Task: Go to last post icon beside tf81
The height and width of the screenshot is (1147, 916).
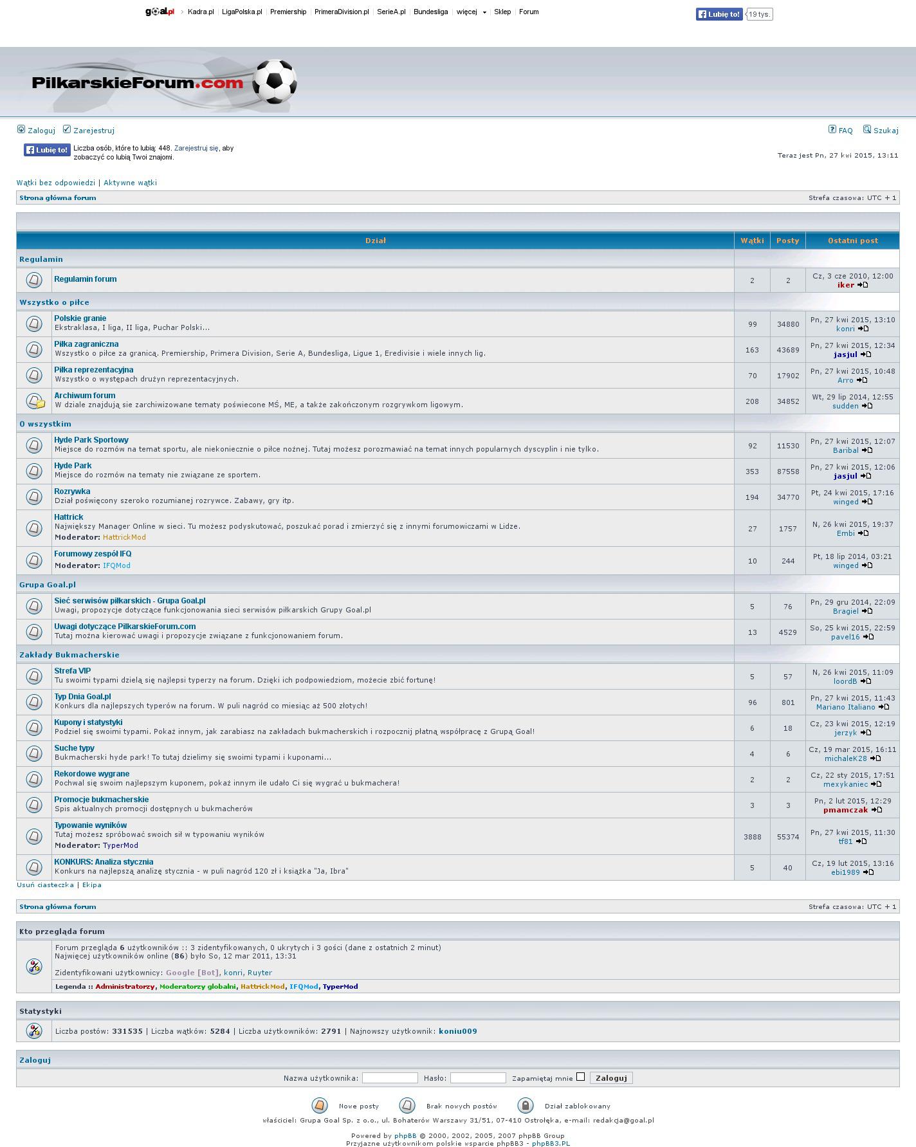Action: [x=862, y=841]
